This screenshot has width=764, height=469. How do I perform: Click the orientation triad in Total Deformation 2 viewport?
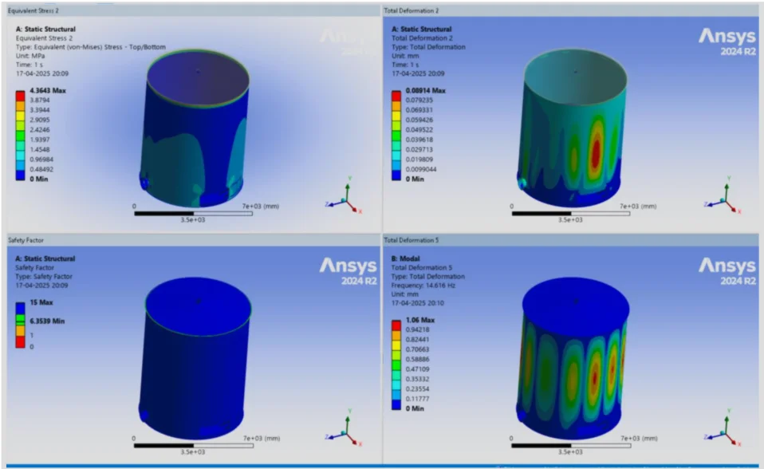coord(723,198)
